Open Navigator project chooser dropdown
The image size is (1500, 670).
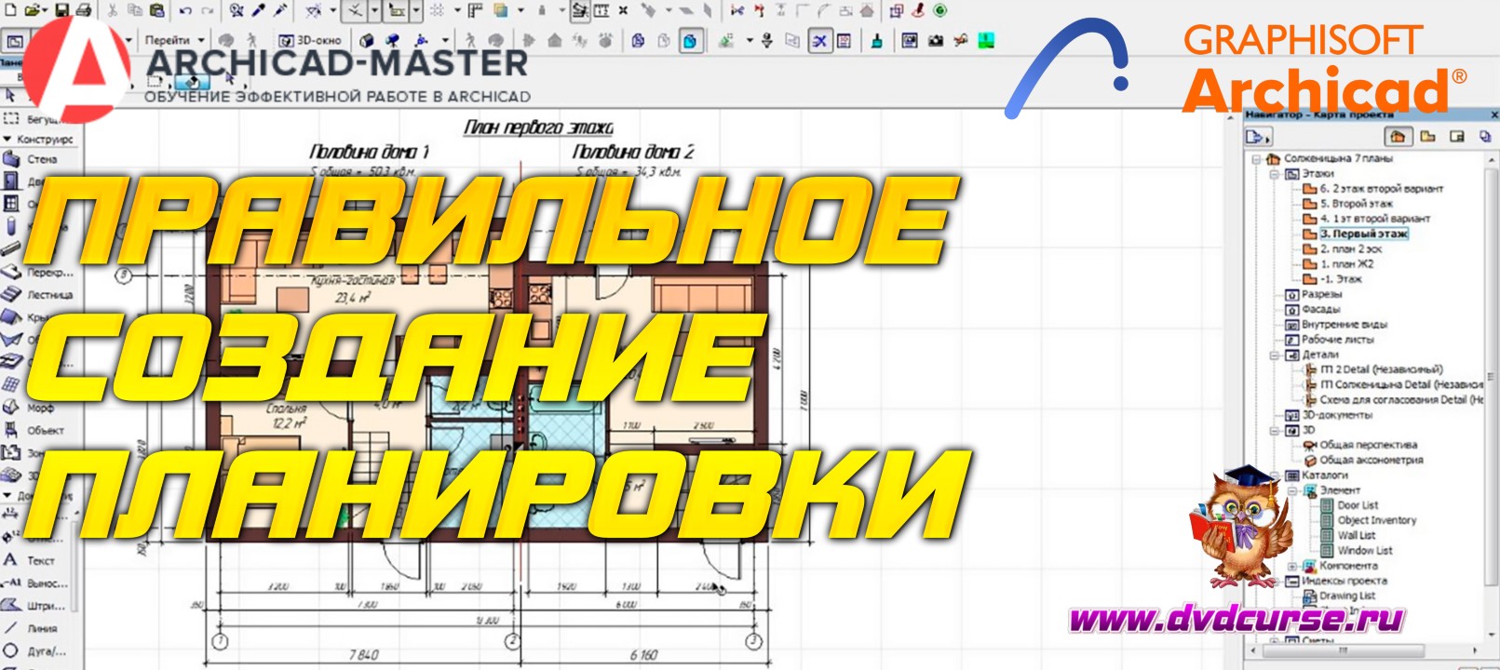pyautogui.click(x=1259, y=137)
